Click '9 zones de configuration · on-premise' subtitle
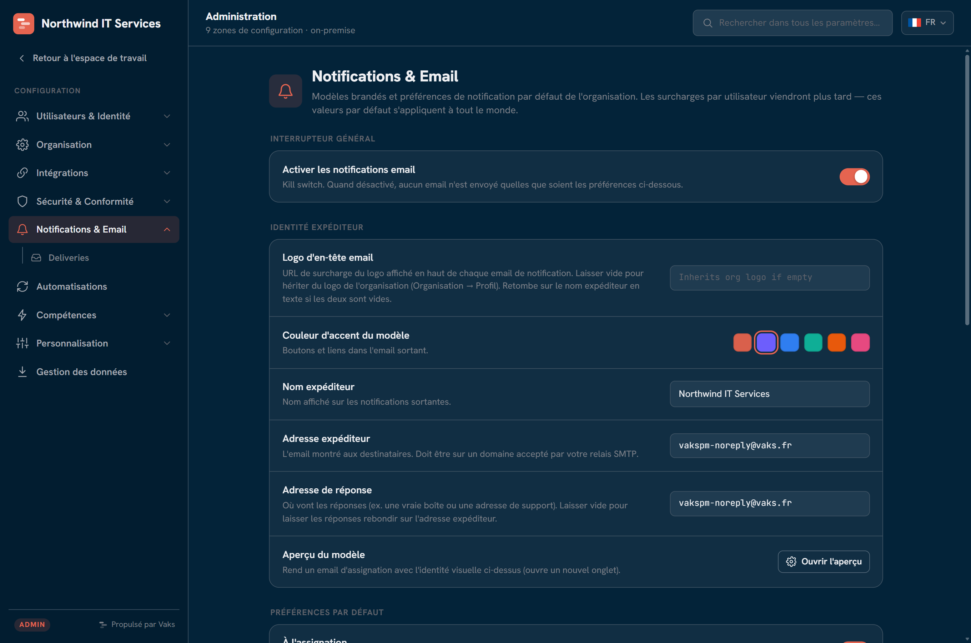The image size is (971, 643). point(280,30)
